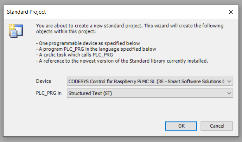This screenshot has width=242, height=142.
Task: Click the word PLC_PRG in the cyclic task line
Action: click(103, 55)
